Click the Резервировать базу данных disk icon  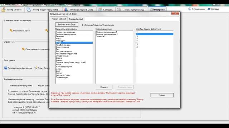click(x=6, y=68)
